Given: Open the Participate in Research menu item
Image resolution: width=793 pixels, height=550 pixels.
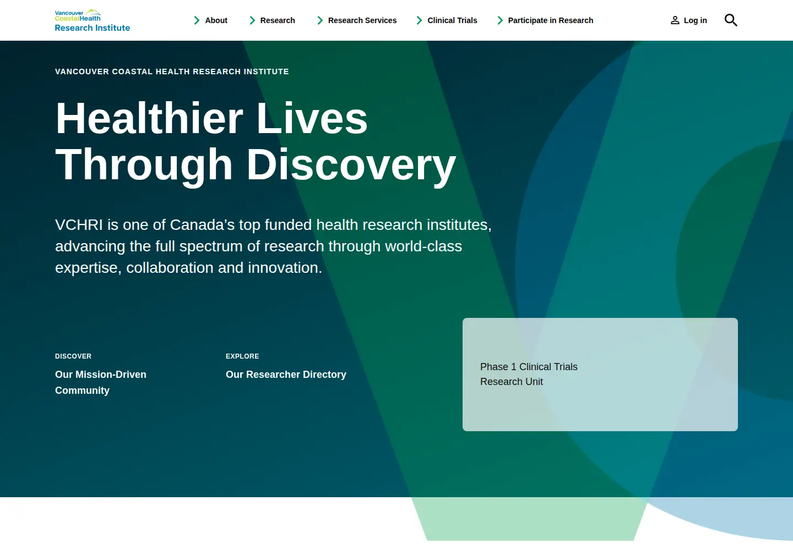Looking at the screenshot, I should click(x=551, y=20).
